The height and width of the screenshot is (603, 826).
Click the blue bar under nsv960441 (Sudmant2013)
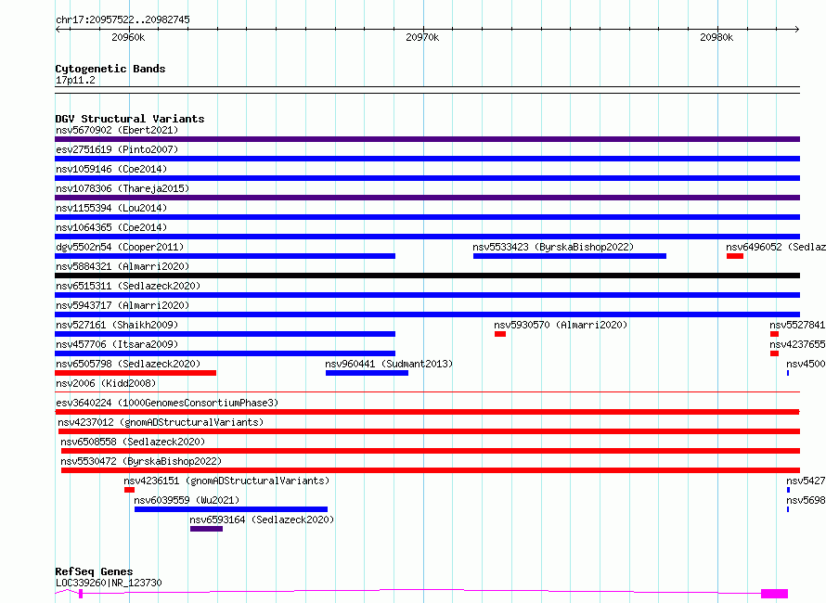pyautogui.click(x=367, y=373)
